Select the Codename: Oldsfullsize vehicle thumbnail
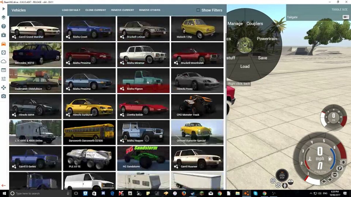The image size is (351, 197). 35,81
